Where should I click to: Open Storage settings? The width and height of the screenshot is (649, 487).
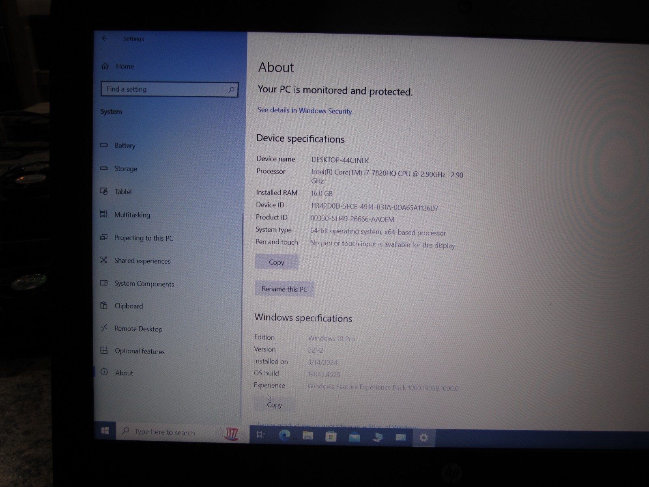[119, 168]
